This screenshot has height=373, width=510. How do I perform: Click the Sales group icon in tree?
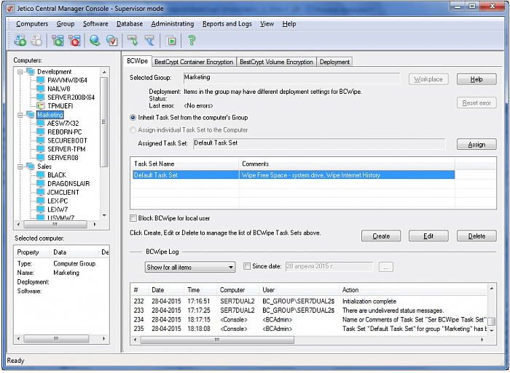tap(31, 167)
